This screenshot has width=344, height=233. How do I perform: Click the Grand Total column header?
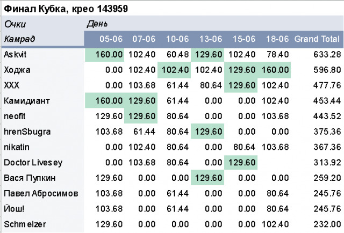pyautogui.click(x=317, y=39)
